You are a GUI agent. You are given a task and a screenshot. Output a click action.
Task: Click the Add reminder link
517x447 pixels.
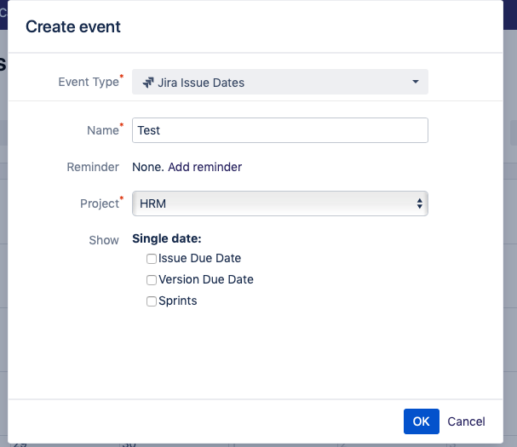[x=204, y=167]
